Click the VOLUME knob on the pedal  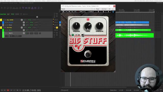(76, 26)
